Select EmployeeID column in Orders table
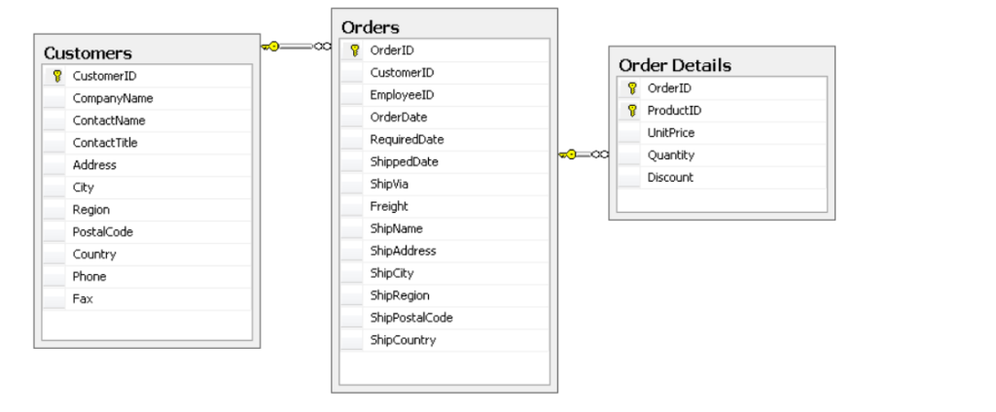This screenshot has height=412, width=996. 444,95
